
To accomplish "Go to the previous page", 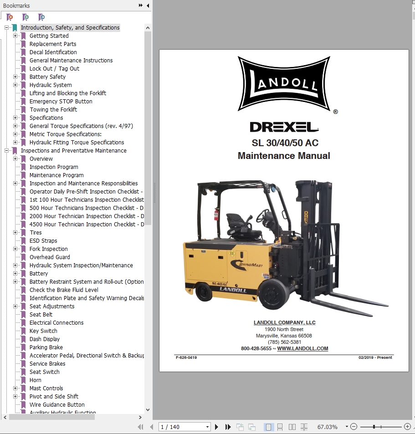I will click(x=151, y=427).
